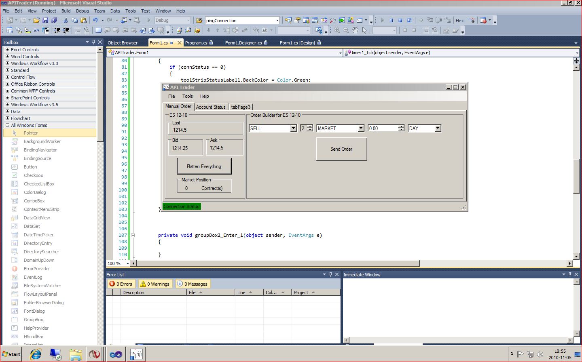Toggle Hex display in debug toolbar
The image size is (582, 362).
tap(460, 20)
